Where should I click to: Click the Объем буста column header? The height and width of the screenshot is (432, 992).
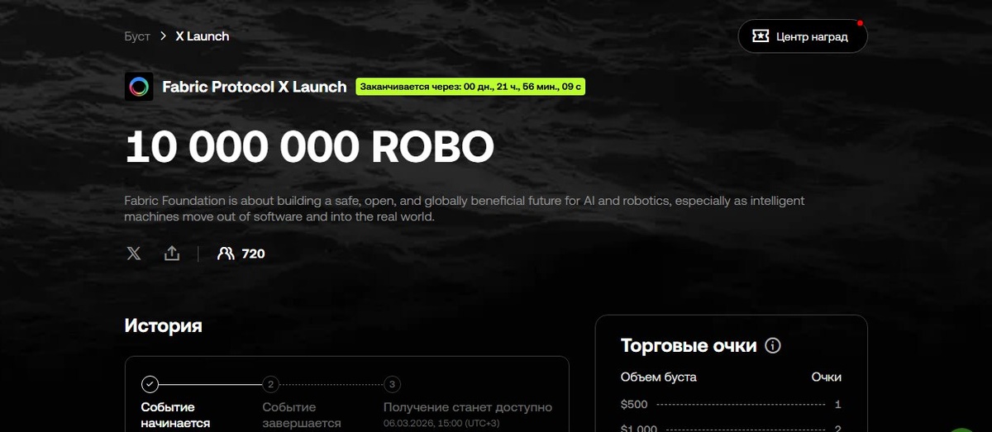coord(659,377)
